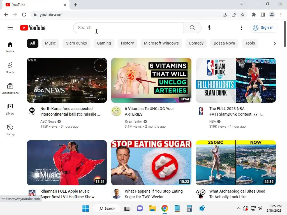This screenshot has width=287, height=215.
Task: Select the History category chip
Action: [x=128, y=43]
